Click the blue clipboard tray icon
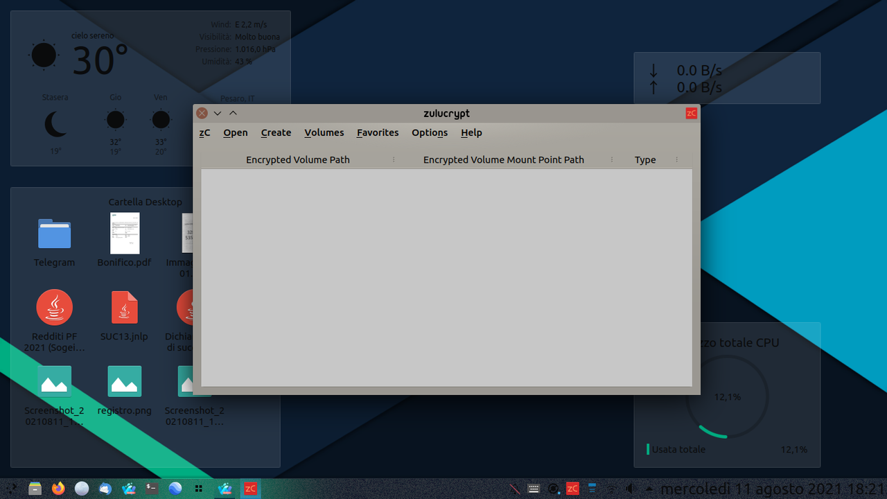The width and height of the screenshot is (887, 499). pos(592,489)
